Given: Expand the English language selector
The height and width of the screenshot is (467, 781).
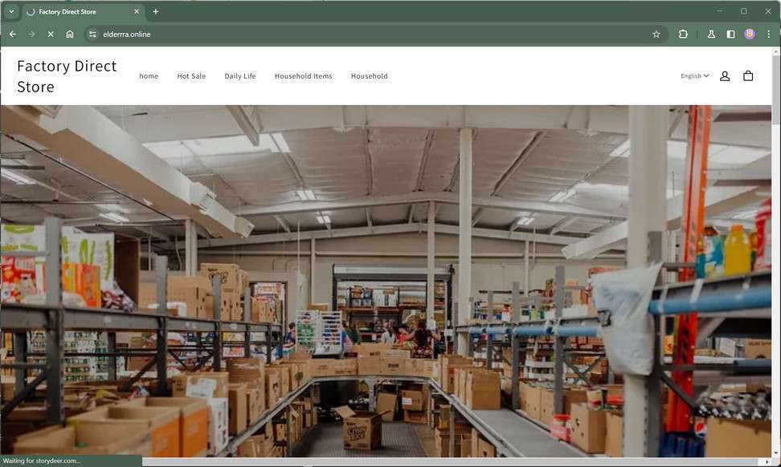Looking at the screenshot, I should 695,75.
